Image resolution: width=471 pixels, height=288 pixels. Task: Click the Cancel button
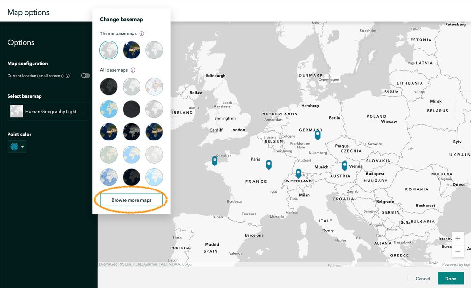(x=422, y=279)
